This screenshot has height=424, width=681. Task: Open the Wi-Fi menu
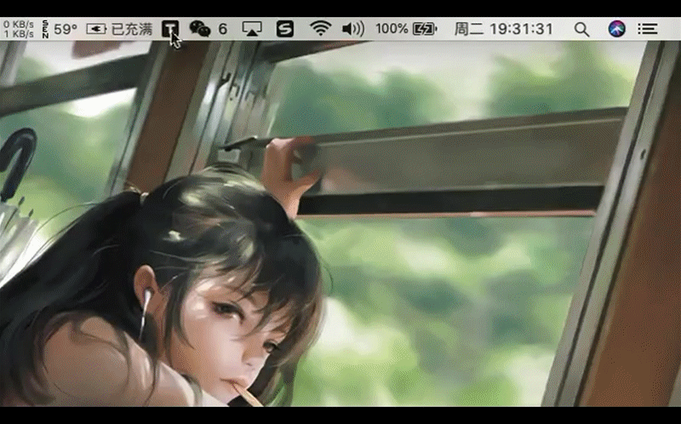(321, 29)
